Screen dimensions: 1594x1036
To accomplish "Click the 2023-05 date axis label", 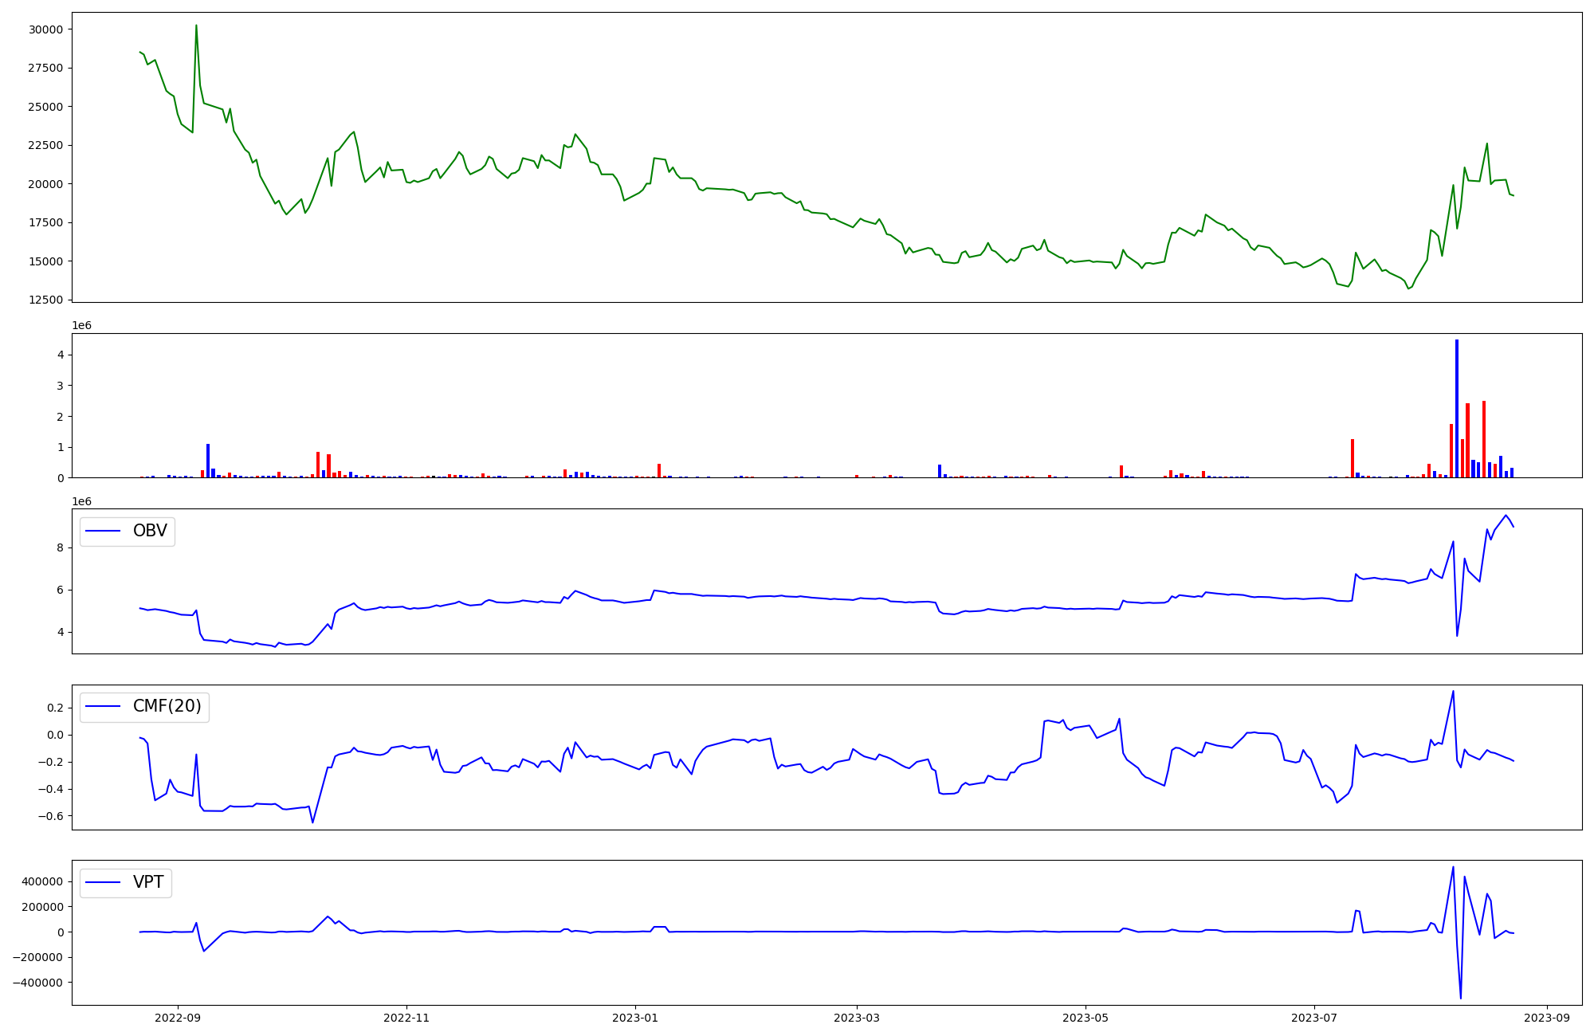I will (1085, 1018).
